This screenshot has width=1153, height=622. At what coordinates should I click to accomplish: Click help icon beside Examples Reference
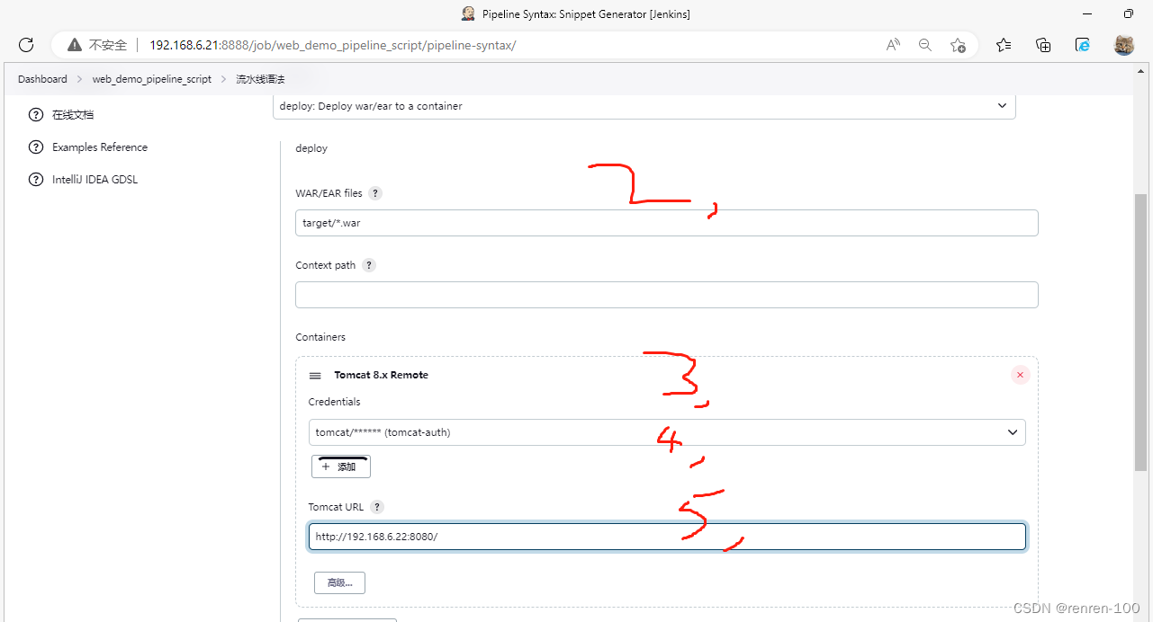36,147
